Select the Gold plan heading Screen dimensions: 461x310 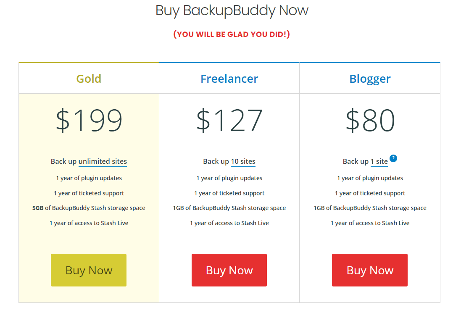[89, 79]
